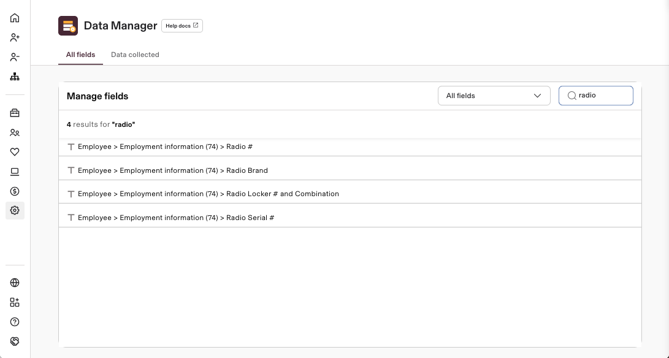The image size is (669, 358).
Task: Open the people group icon in the sidebar
Action: click(15, 132)
